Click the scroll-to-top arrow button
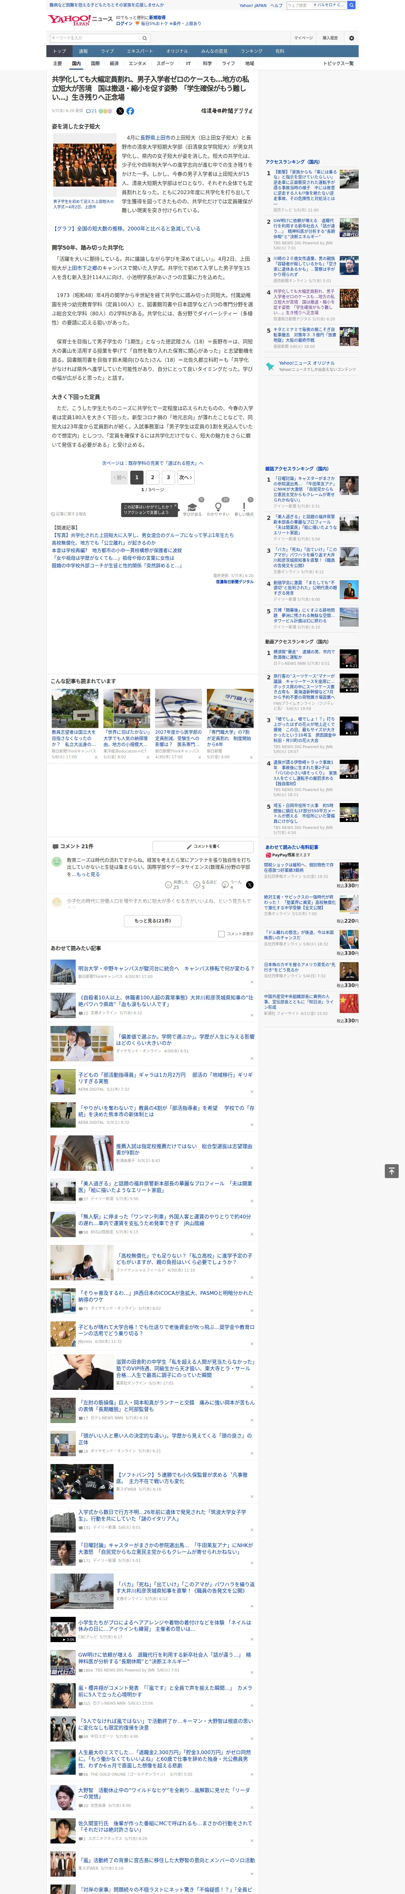This screenshot has width=405, height=1894. point(392,1170)
